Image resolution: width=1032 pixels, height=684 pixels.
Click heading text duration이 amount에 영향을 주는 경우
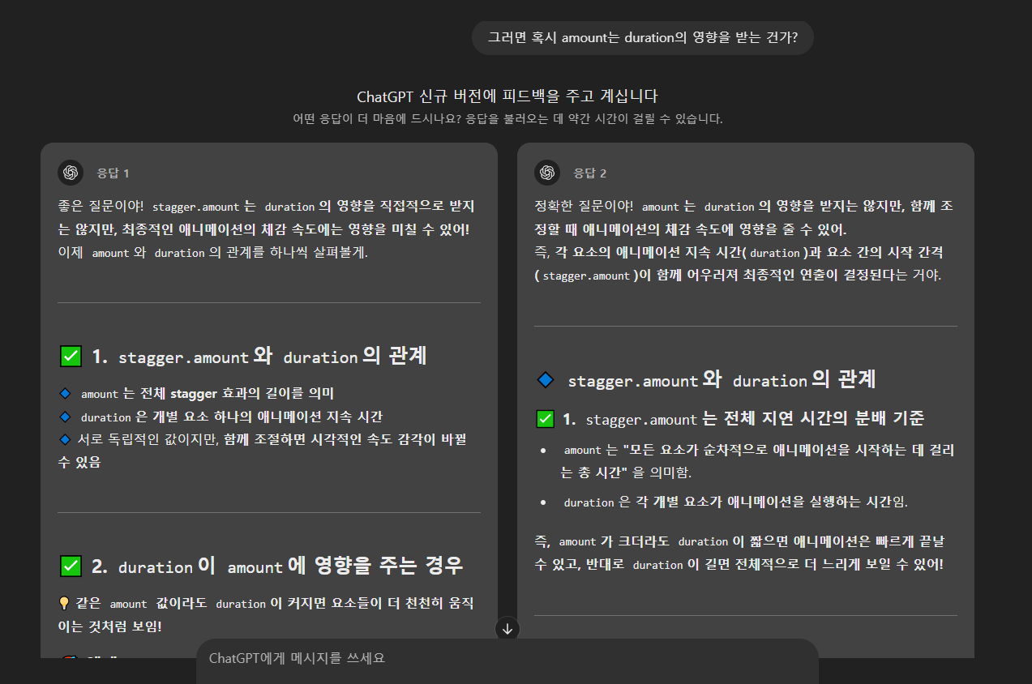click(290, 566)
